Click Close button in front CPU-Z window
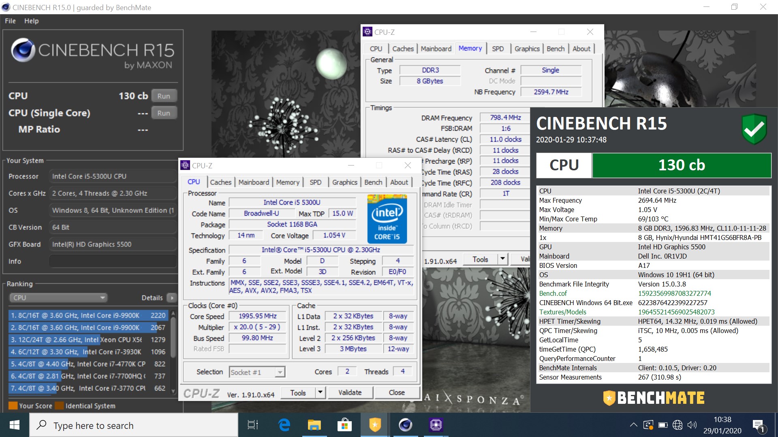 397,392
